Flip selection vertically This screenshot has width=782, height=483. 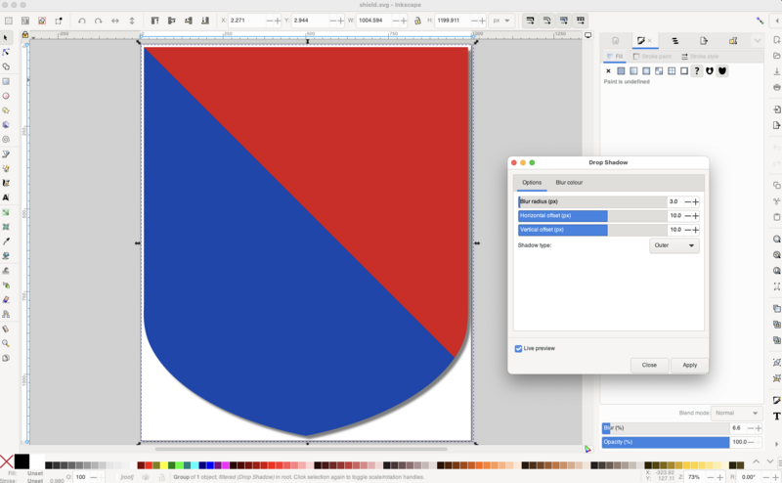click(132, 21)
